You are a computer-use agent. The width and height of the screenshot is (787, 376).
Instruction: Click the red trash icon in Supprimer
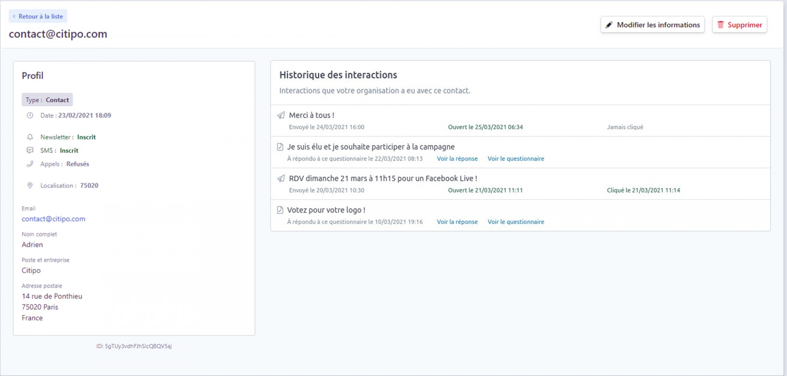(721, 25)
